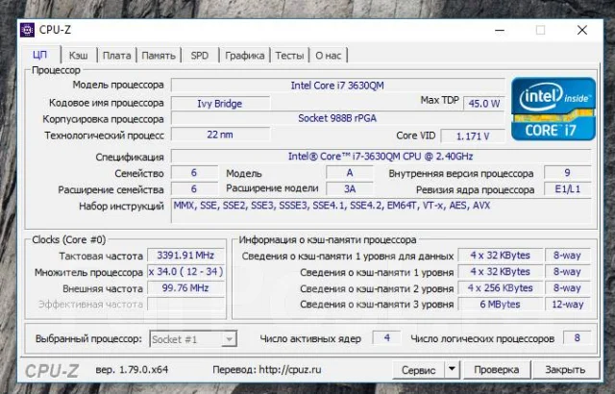This screenshot has height=394, width=615.
Task: Select the 45.0 W Max TDP value
Action: point(484,104)
